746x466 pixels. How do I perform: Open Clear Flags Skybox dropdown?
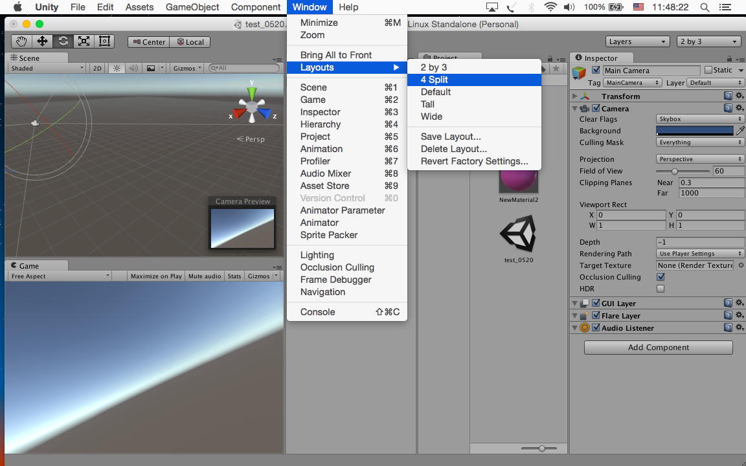700,119
